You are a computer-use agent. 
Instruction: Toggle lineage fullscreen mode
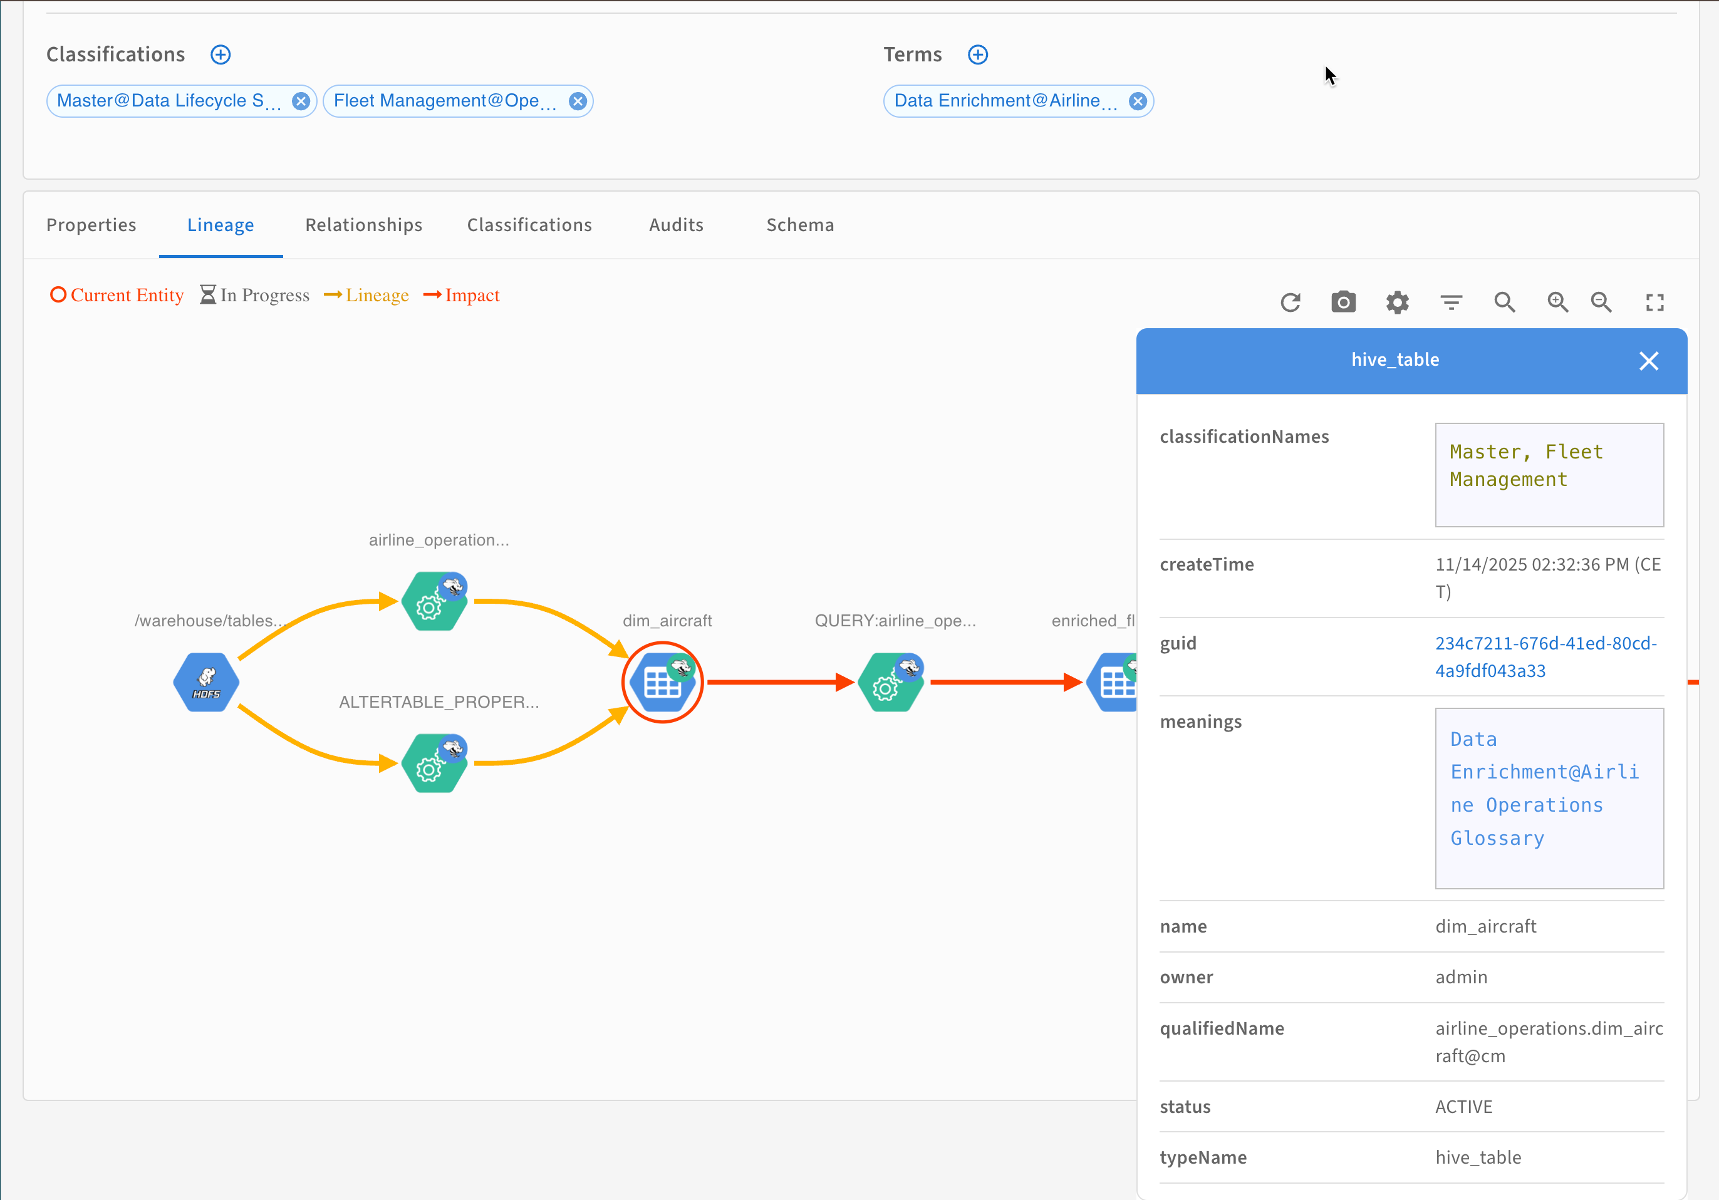[1654, 303]
